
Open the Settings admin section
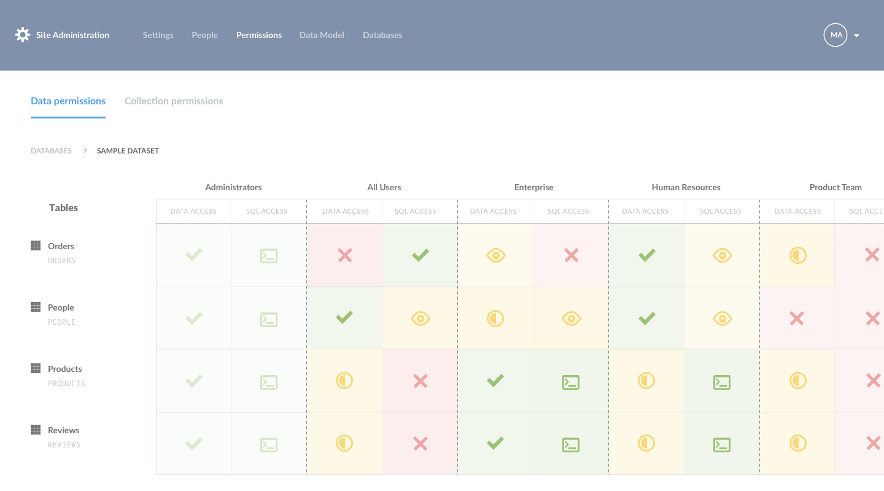pos(158,35)
